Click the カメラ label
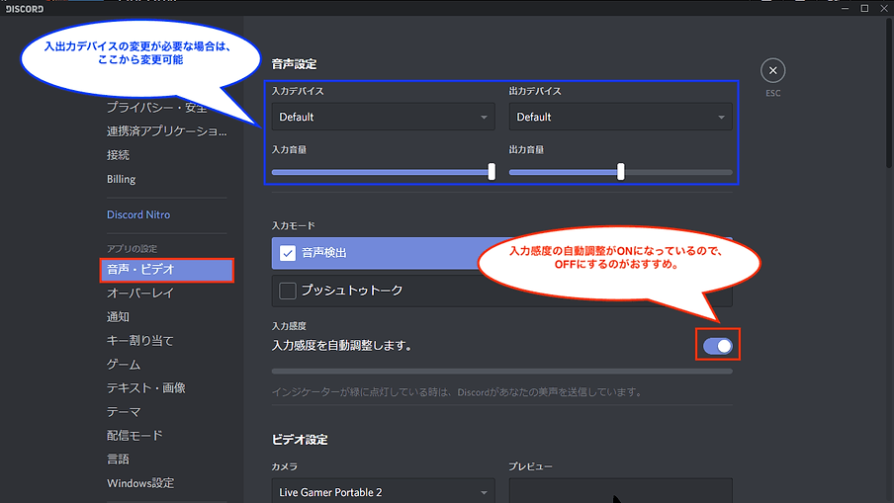 (285, 466)
